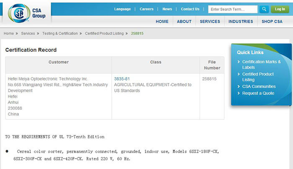Open the News link in header
The image size is (293, 169).
(x=167, y=9)
